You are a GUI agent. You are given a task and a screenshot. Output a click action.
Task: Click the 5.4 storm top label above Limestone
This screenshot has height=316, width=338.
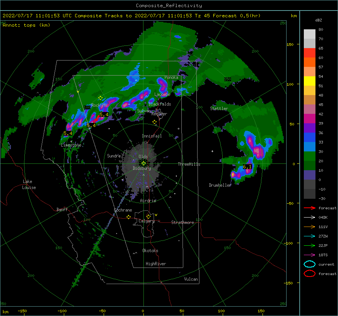click(68, 133)
